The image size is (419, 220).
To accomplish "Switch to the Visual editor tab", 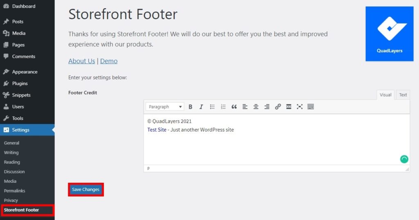I will pos(385,95).
